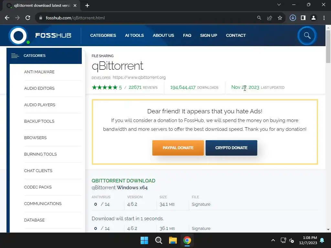Image resolution: width=331 pixels, height=248 pixels.
Task: Click the CRYPTO DONATE button
Action: [231, 148]
